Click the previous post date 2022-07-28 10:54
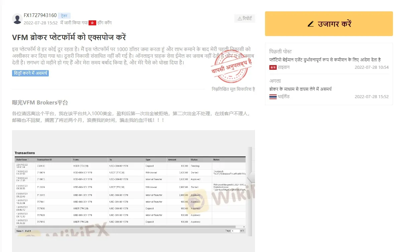This screenshot has width=398, height=252. point(372,67)
